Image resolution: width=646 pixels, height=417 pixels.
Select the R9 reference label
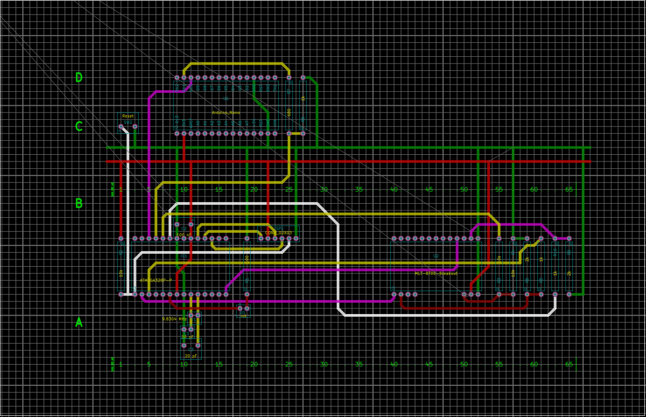pos(569,252)
